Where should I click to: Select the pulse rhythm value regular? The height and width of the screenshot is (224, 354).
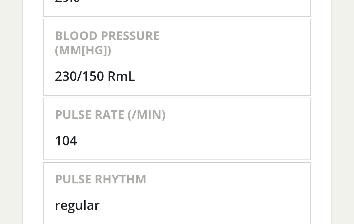click(77, 205)
